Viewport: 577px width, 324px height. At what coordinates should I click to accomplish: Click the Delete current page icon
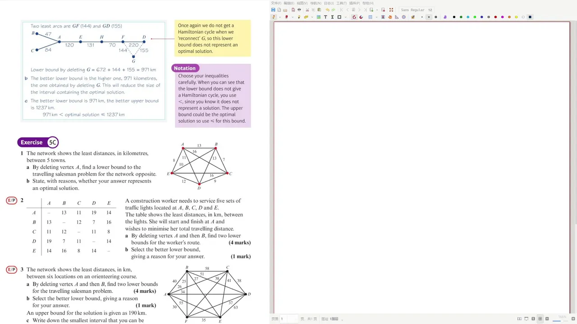(x=383, y=9)
